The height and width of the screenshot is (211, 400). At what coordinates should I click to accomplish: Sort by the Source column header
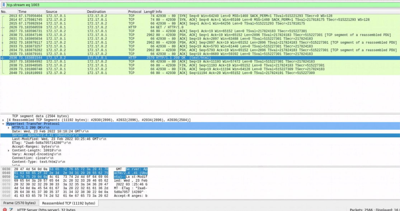coord(51,12)
